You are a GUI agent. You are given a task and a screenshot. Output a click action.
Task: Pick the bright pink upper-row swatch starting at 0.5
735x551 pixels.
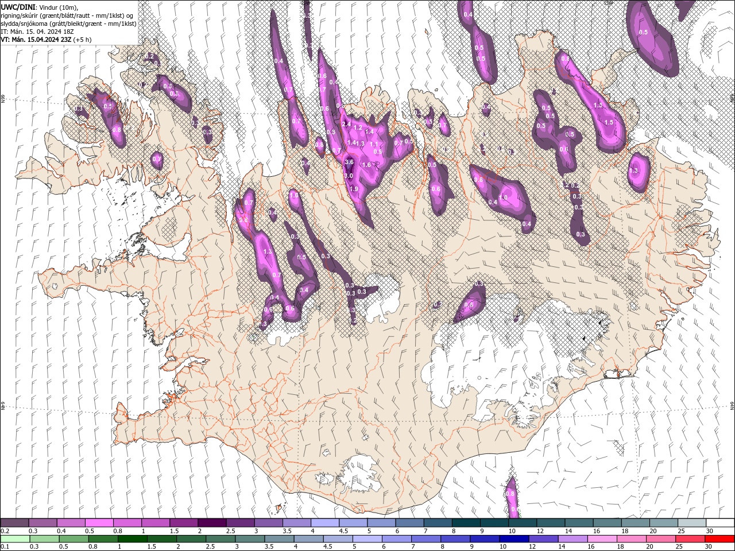pyautogui.click(x=99, y=523)
